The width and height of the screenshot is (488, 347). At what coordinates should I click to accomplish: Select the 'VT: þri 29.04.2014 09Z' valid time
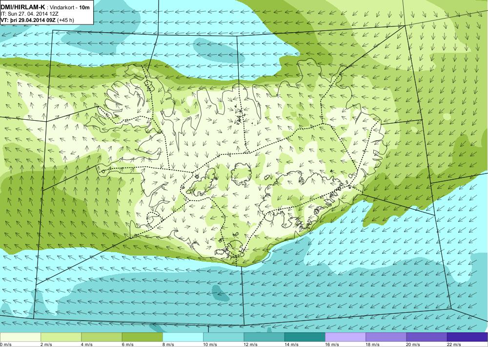coord(28,20)
